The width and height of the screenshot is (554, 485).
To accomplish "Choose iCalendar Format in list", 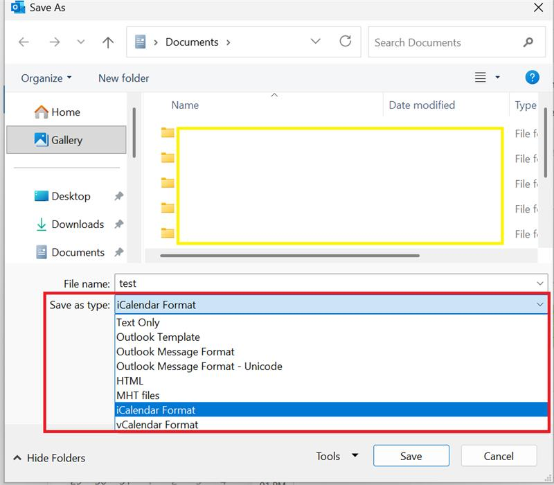I will pyautogui.click(x=331, y=409).
